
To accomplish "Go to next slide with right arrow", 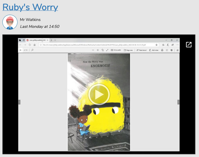I will 178,102.
